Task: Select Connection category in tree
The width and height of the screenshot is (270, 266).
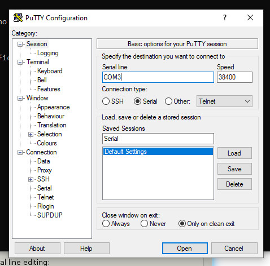Action: point(41,152)
